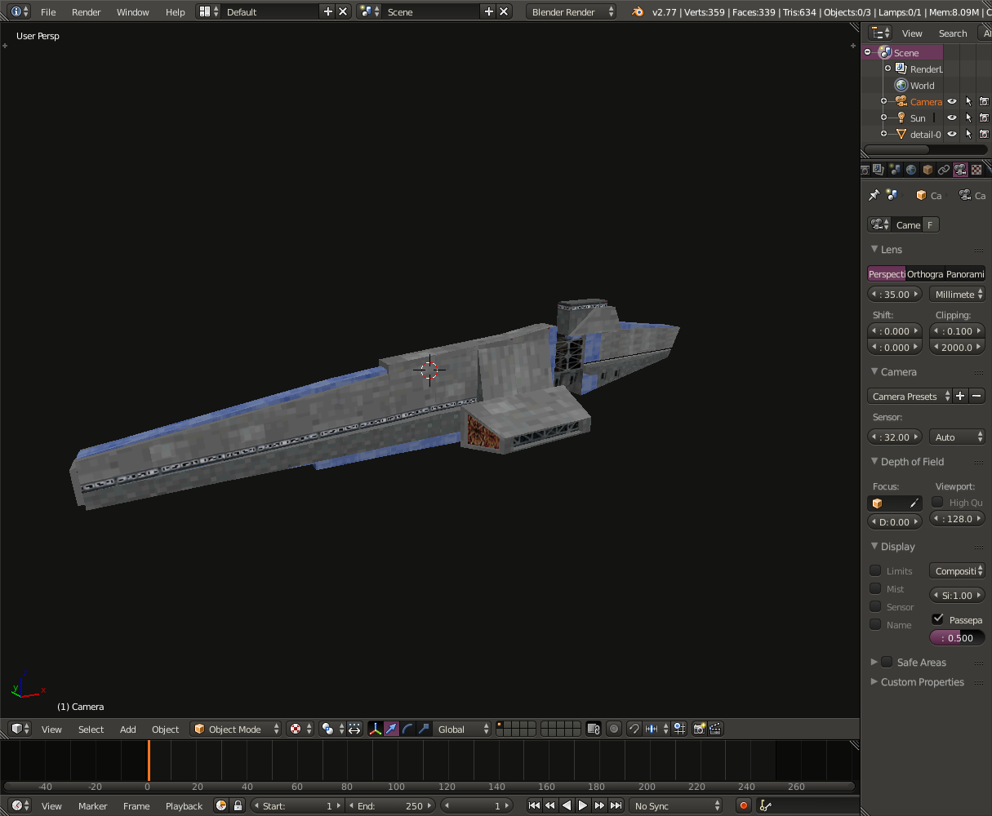Open the Select menu in the viewport header
This screenshot has height=816, width=992.
point(90,729)
